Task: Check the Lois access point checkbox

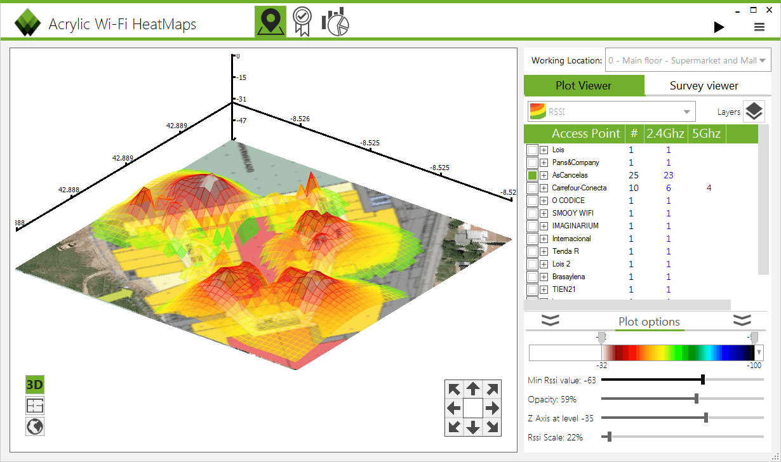Action: click(532, 150)
